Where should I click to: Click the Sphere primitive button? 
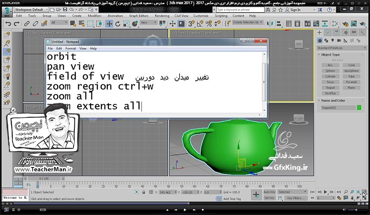(330, 71)
